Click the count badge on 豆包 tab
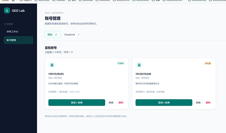 point(56,35)
